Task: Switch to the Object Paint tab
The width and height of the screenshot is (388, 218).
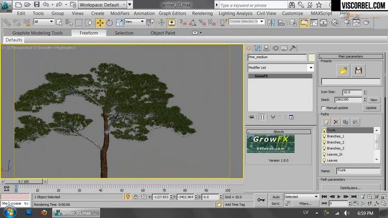Action: [x=163, y=33]
